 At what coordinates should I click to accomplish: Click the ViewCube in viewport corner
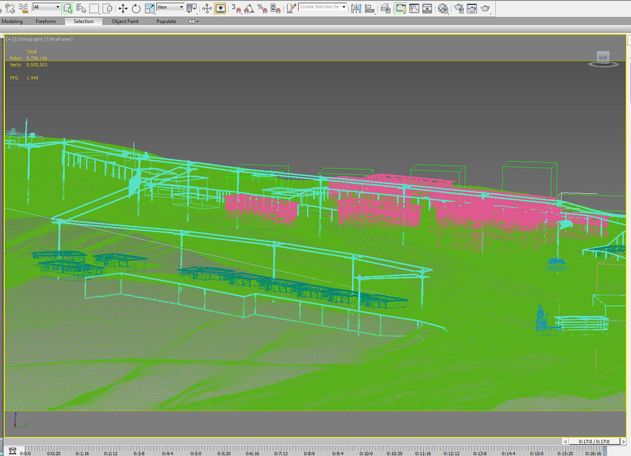click(603, 58)
